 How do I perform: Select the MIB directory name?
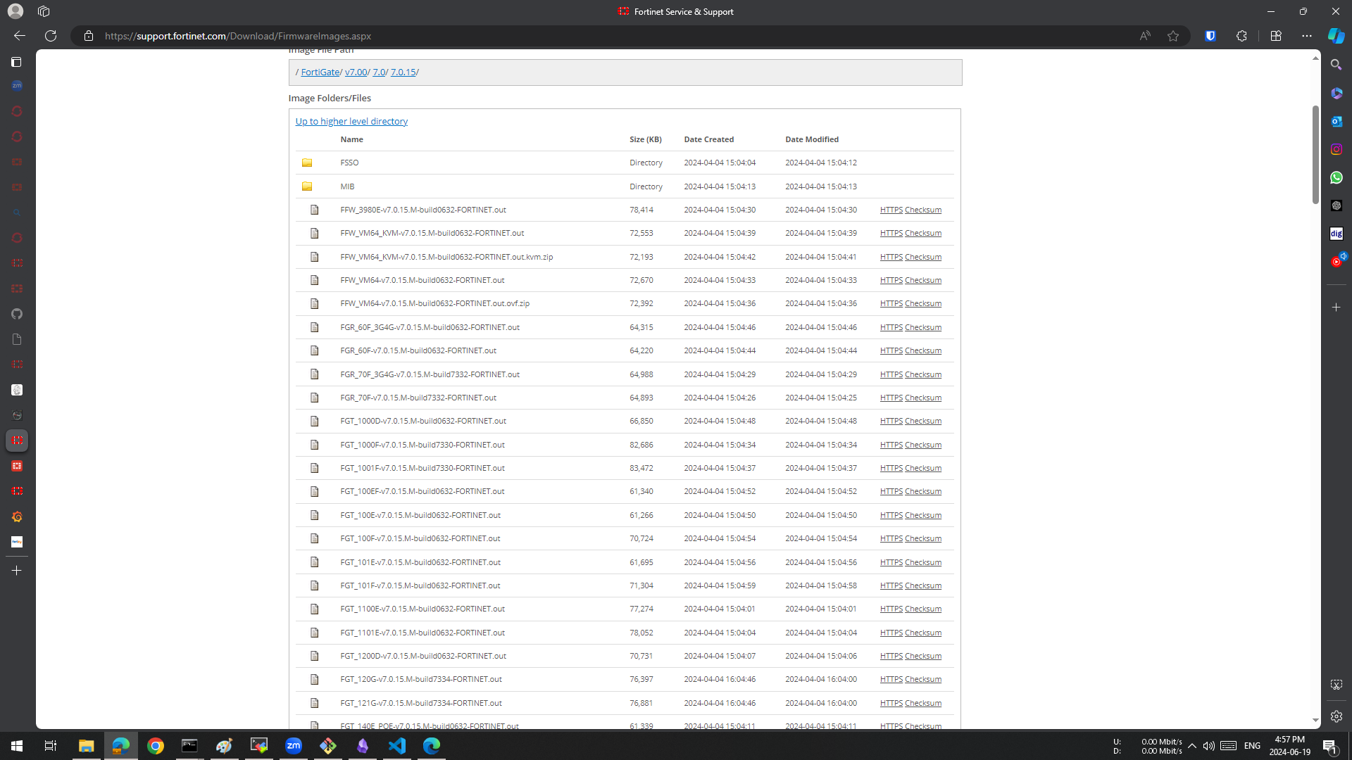click(347, 186)
